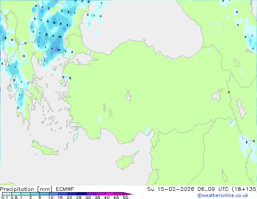Select the 45–50 mm legend swatch
257x199 pixels.
[119, 194]
